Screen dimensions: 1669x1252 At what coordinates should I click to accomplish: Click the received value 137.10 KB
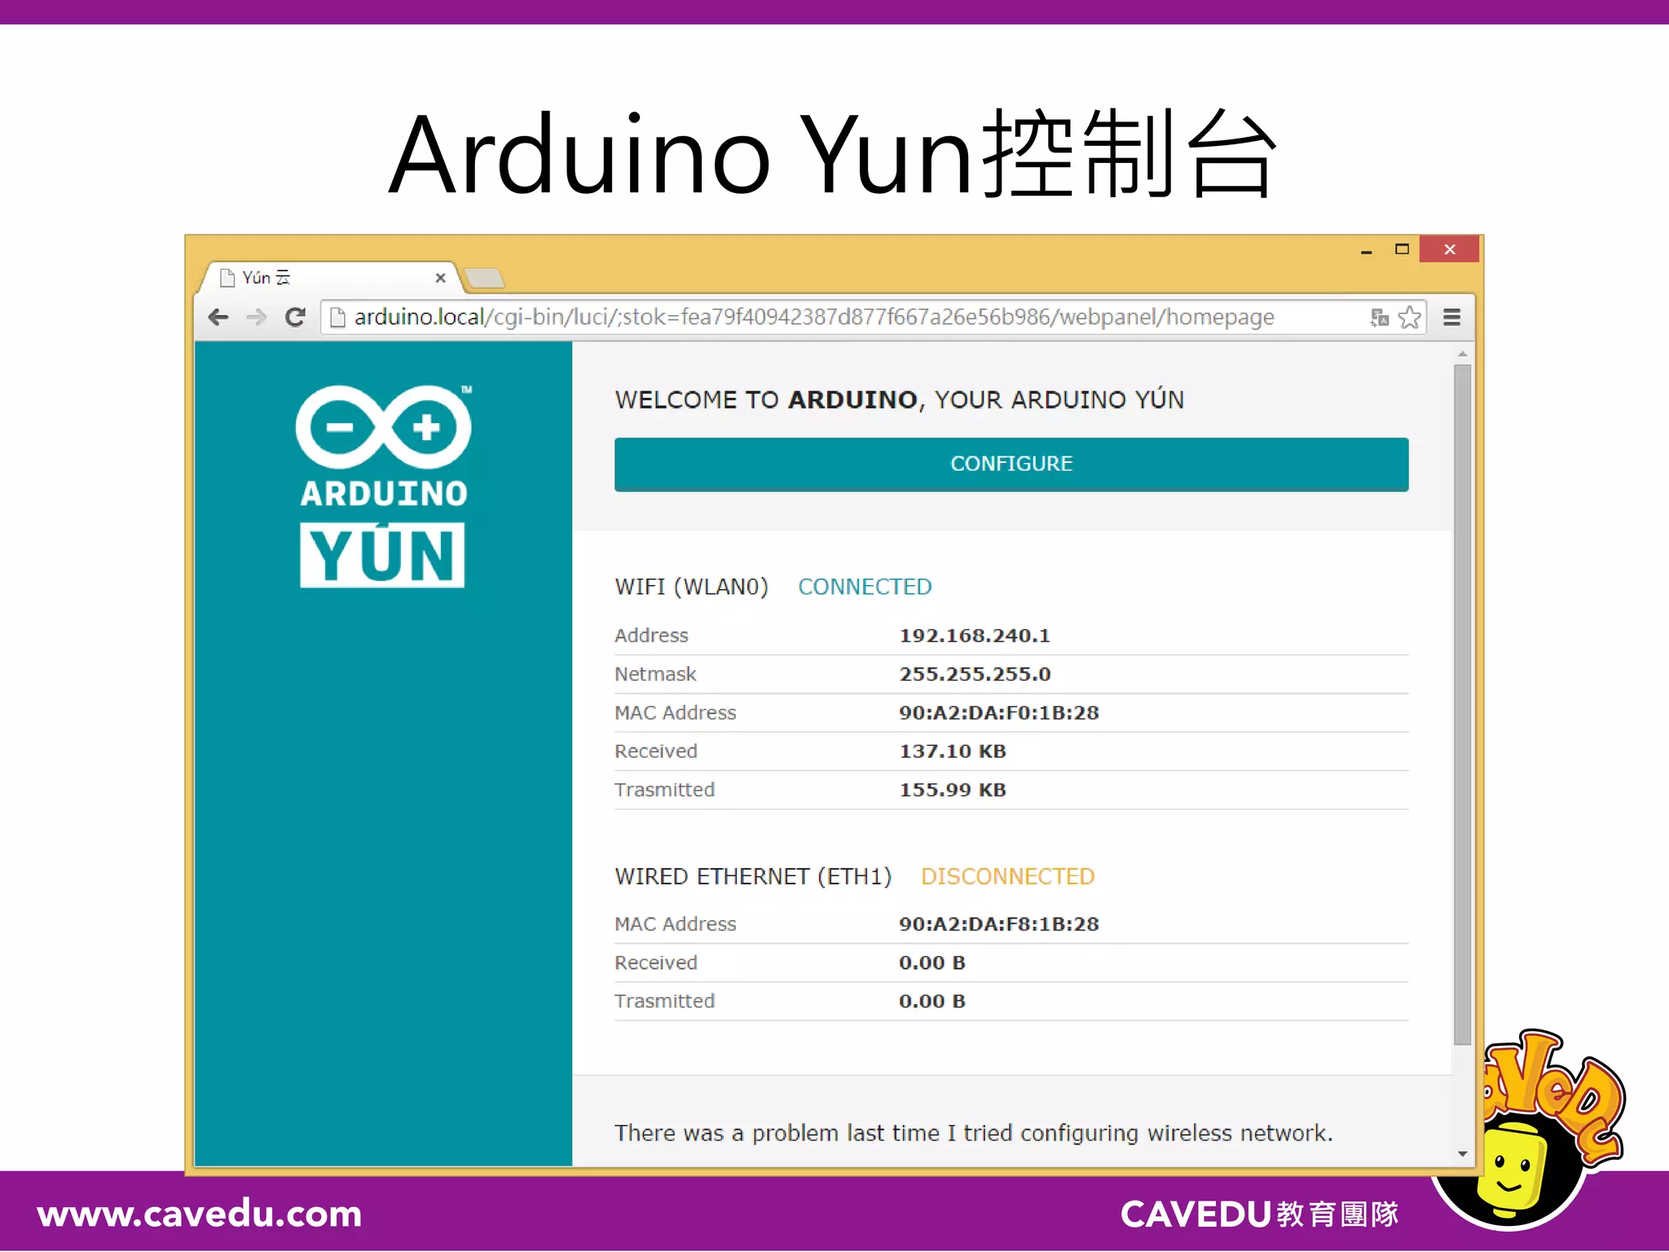pyautogui.click(x=953, y=752)
